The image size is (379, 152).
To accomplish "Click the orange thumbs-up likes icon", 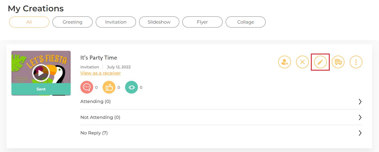I will point(109,87).
